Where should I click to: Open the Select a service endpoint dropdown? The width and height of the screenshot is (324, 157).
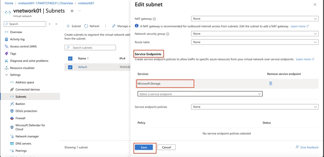pyautogui.click(x=200, y=94)
